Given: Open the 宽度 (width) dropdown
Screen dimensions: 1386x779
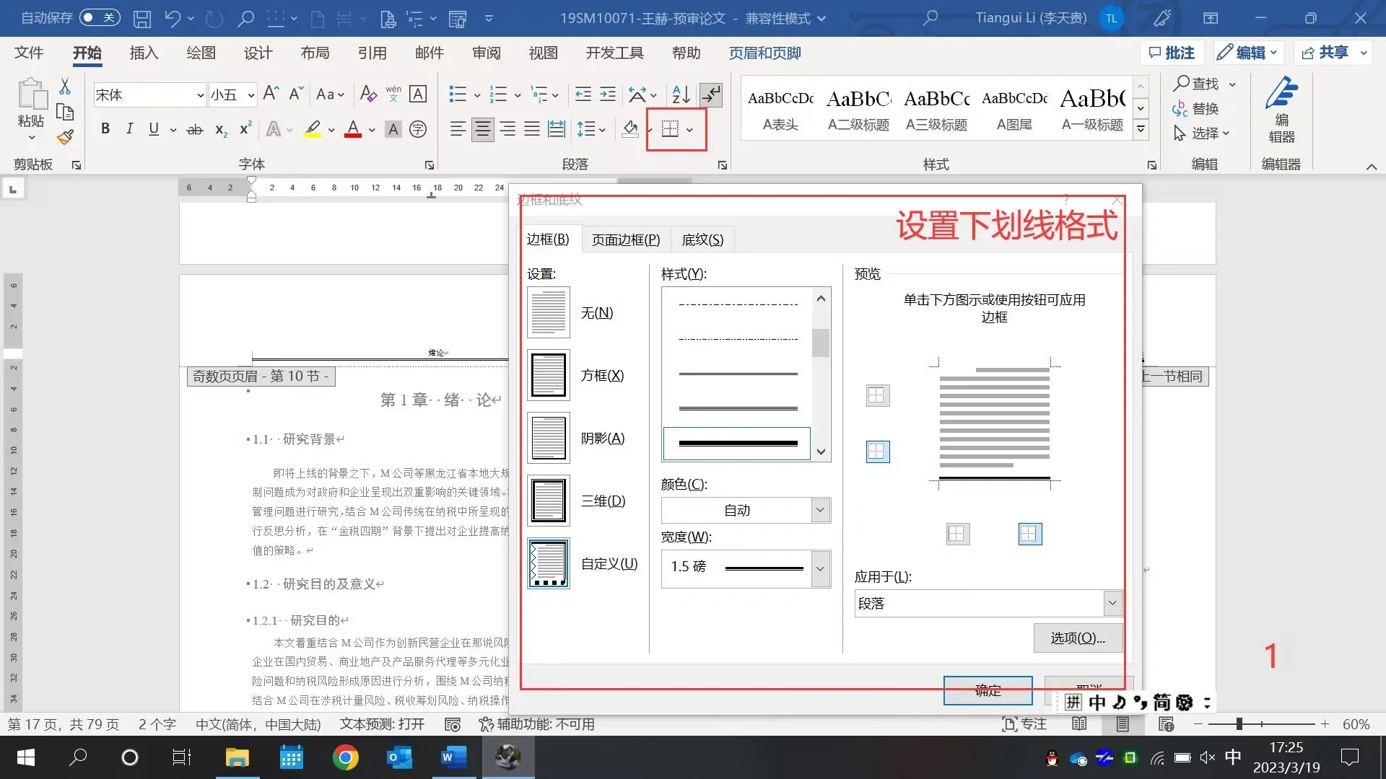Looking at the screenshot, I should [819, 569].
